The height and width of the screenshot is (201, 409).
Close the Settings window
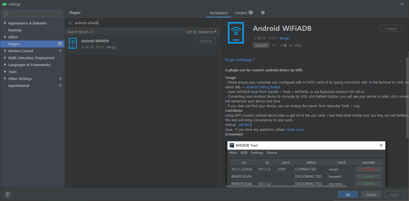(x=402, y=4)
